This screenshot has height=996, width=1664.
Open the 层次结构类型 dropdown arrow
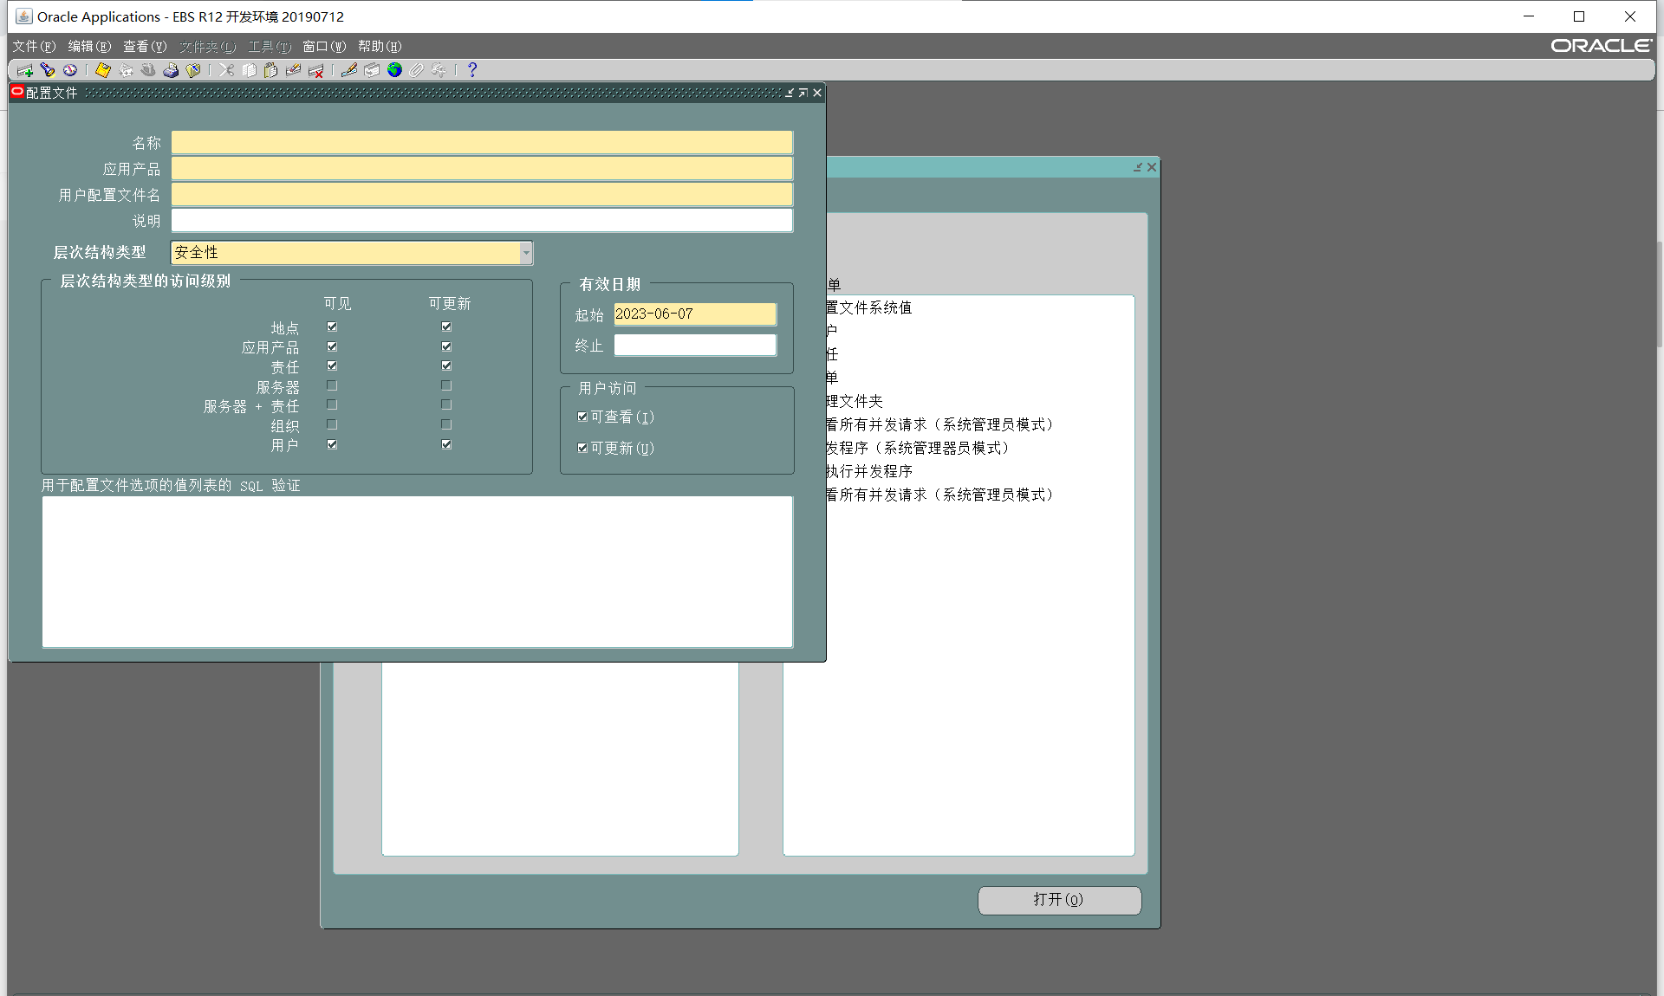coord(525,252)
